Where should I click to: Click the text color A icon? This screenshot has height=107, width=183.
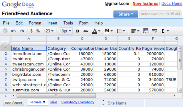[x=95, y=31]
